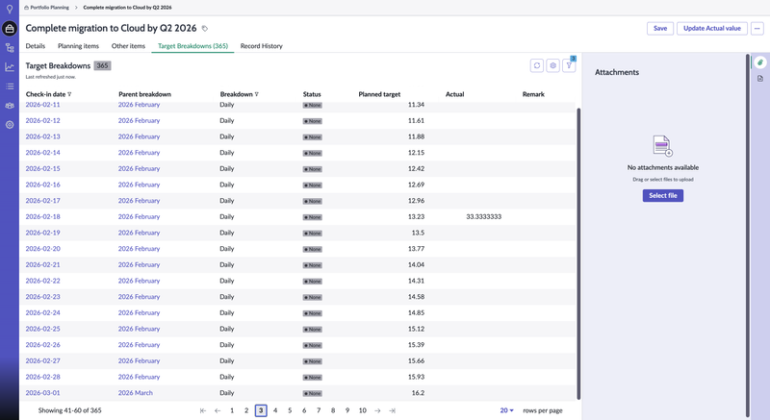The image size is (770, 420).
Task: Click Update Actual value button
Action: click(x=712, y=28)
